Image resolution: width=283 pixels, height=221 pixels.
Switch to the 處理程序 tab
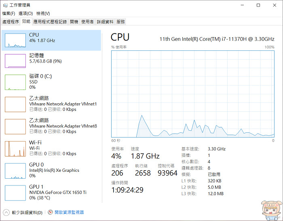pos(11,21)
